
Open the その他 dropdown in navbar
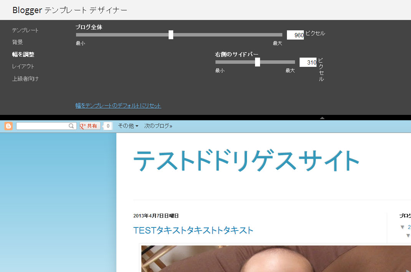[128, 126]
